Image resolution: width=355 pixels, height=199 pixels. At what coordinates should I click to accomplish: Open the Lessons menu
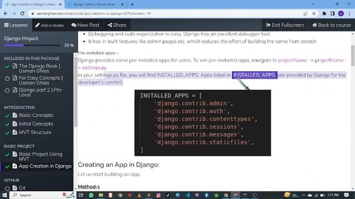(x=16, y=25)
